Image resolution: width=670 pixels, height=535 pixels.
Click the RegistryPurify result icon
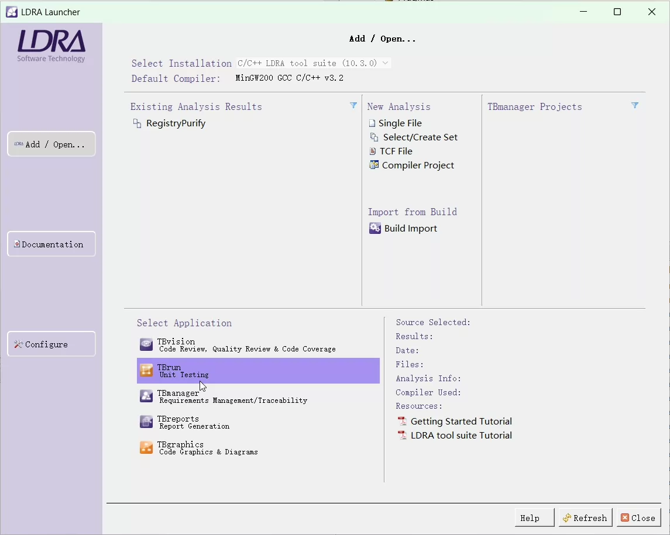coord(137,123)
